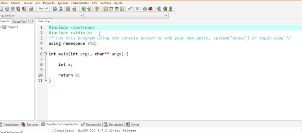Click the Remove from project icon
The image size is (302, 133).
click(x=89, y=8)
